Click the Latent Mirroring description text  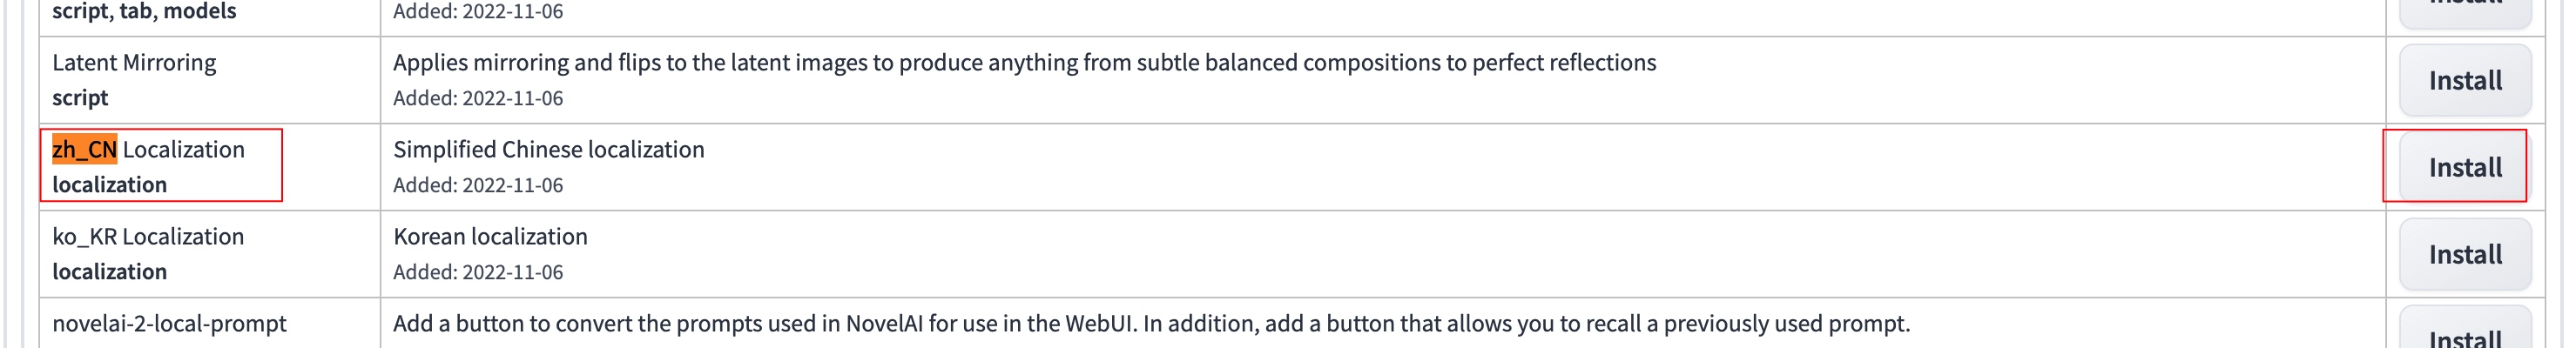tap(1024, 63)
